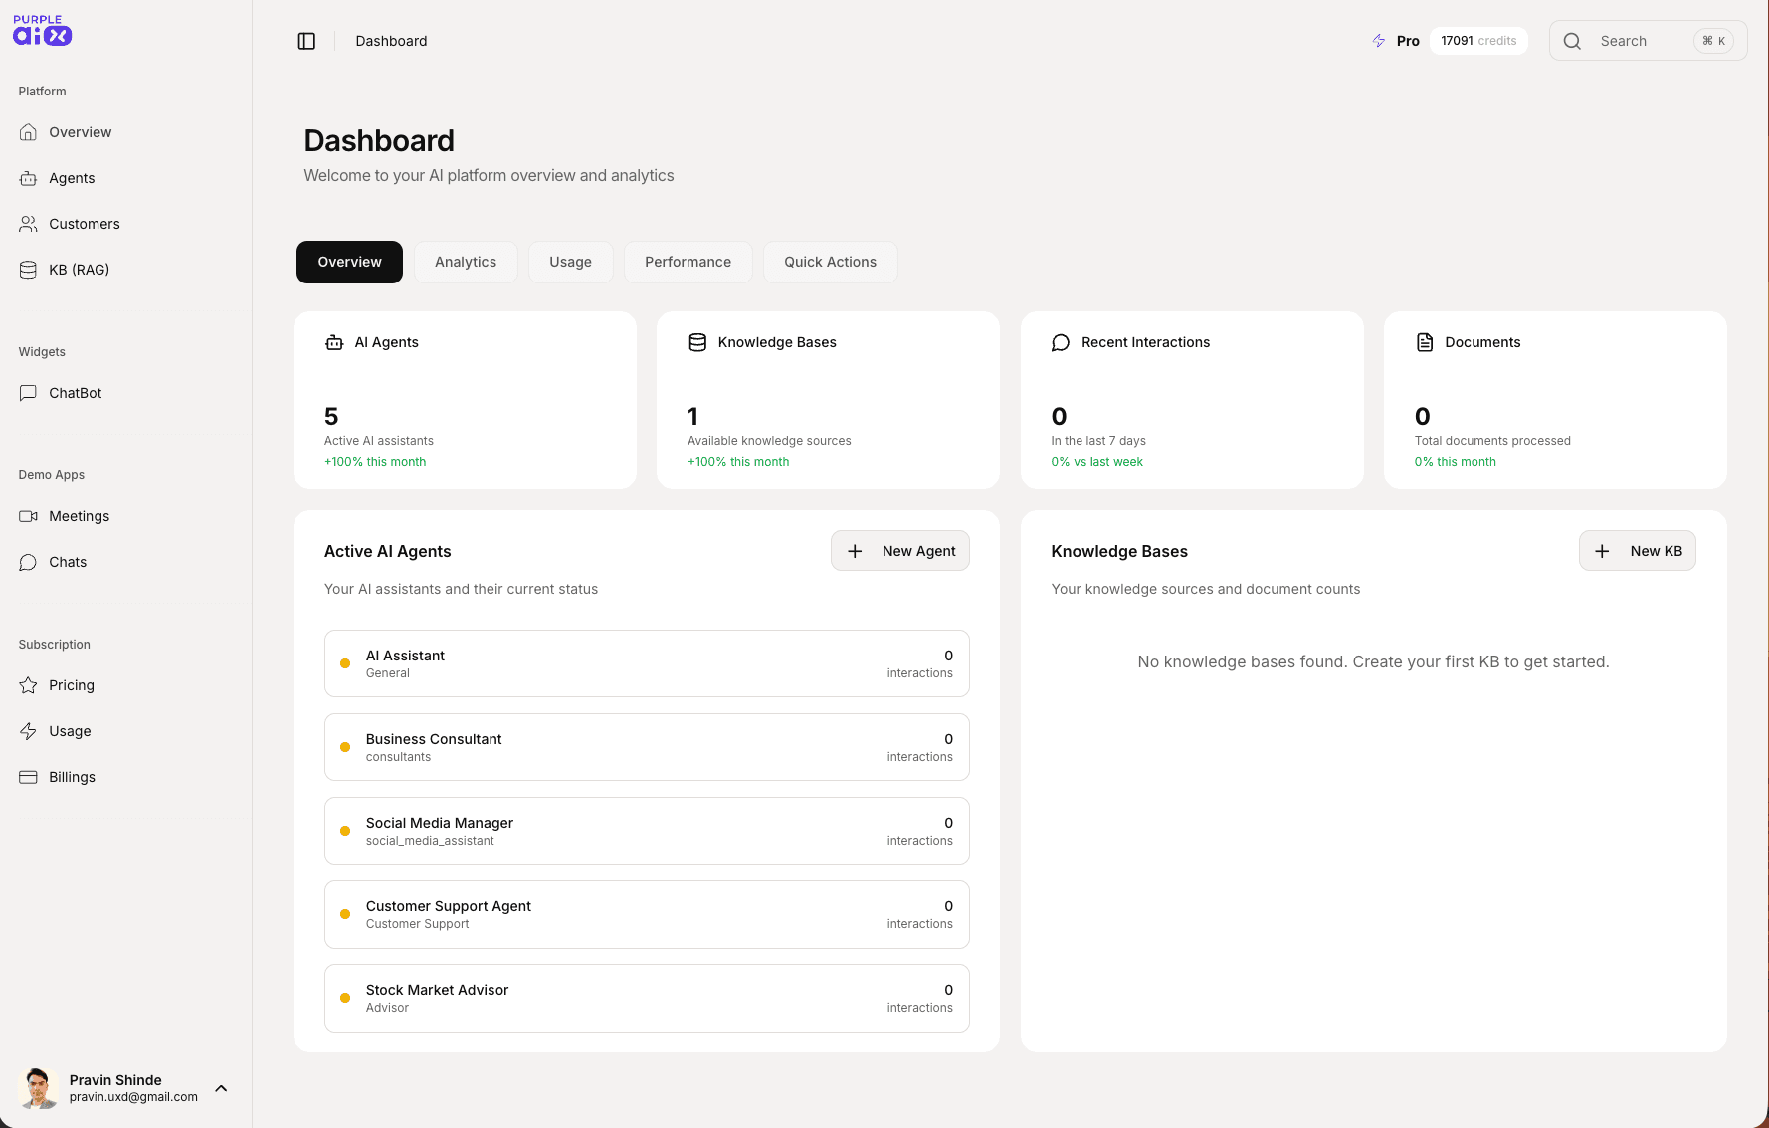Open the ChatBot widget

click(x=74, y=392)
